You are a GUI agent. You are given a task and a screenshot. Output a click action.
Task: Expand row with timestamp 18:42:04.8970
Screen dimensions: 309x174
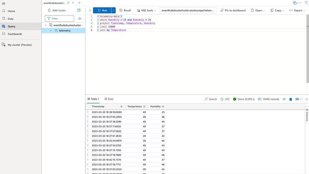pyautogui.click(x=88, y=141)
